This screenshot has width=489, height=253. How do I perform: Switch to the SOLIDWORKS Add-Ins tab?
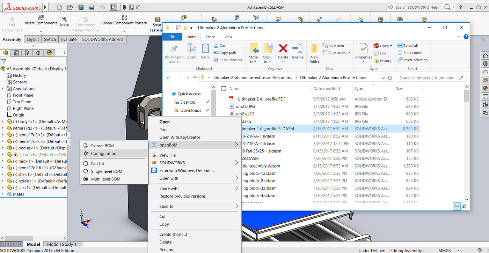pos(103,39)
